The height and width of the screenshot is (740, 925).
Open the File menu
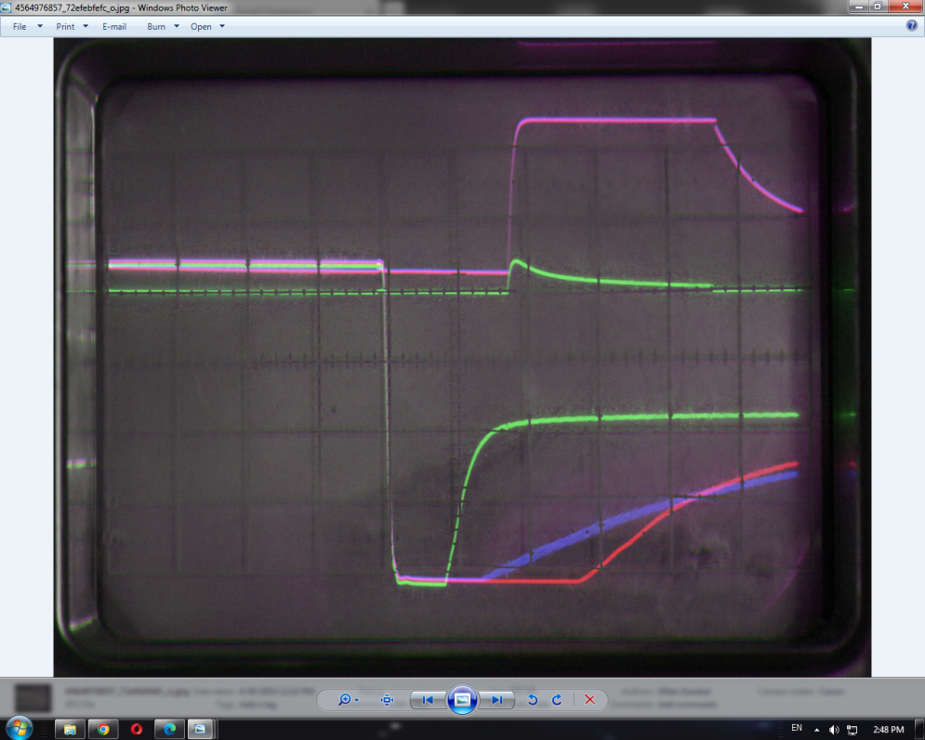[20, 27]
